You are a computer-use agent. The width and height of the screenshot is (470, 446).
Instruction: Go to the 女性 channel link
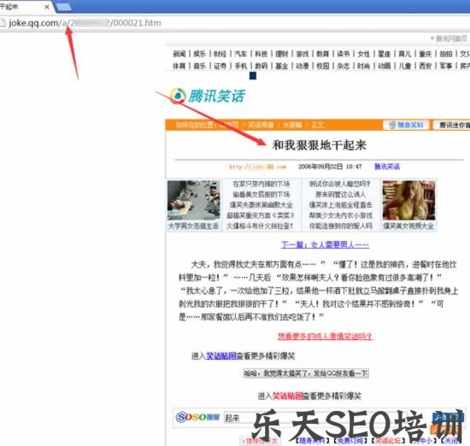tap(363, 54)
